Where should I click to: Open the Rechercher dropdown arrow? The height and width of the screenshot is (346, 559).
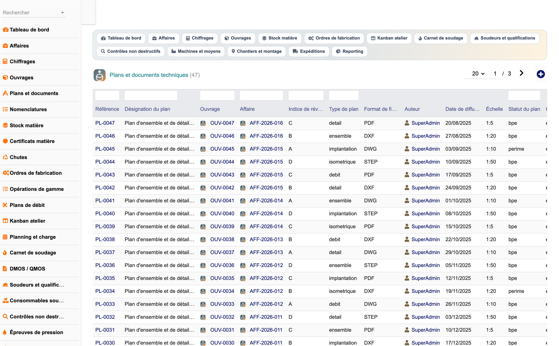[x=62, y=13]
